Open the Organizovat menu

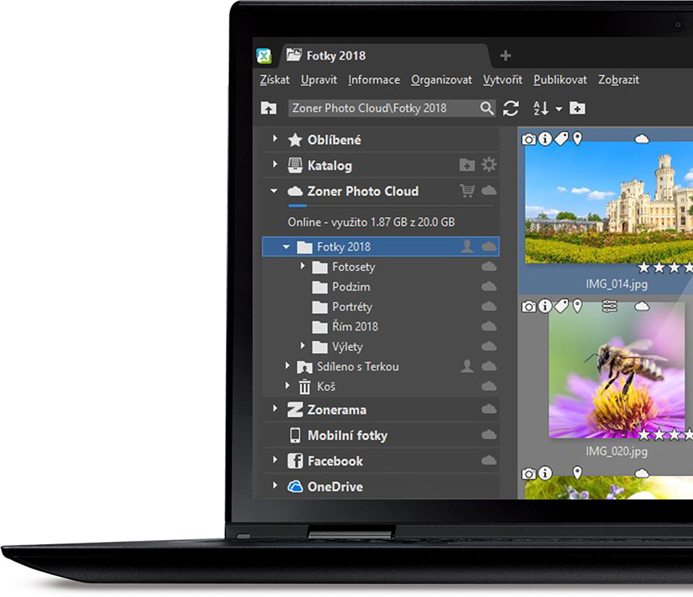click(442, 80)
